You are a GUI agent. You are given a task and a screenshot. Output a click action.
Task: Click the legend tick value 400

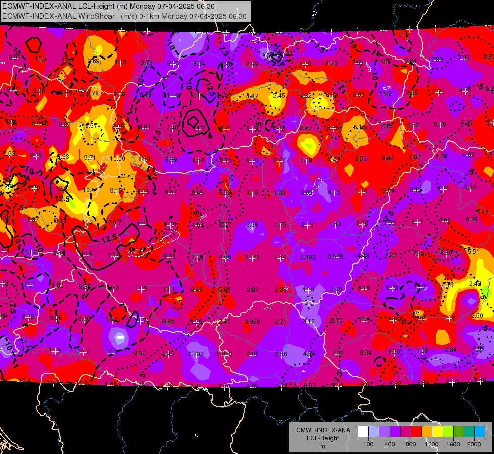coord(390,444)
